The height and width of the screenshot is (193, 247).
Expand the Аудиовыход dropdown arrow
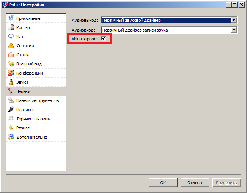point(234,20)
